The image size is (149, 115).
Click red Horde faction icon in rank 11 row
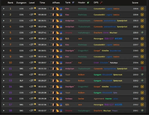pyautogui.click(x=142, y=69)
